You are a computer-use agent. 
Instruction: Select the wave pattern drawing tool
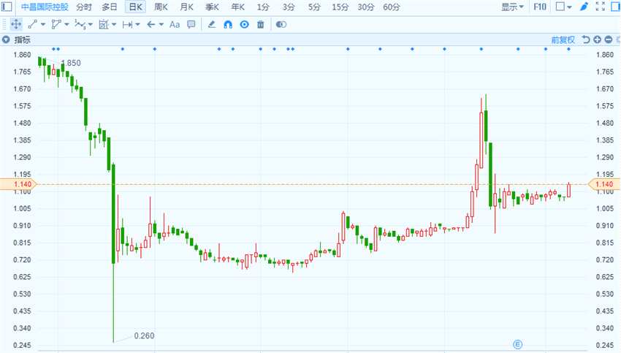click(x=80, y=25)
